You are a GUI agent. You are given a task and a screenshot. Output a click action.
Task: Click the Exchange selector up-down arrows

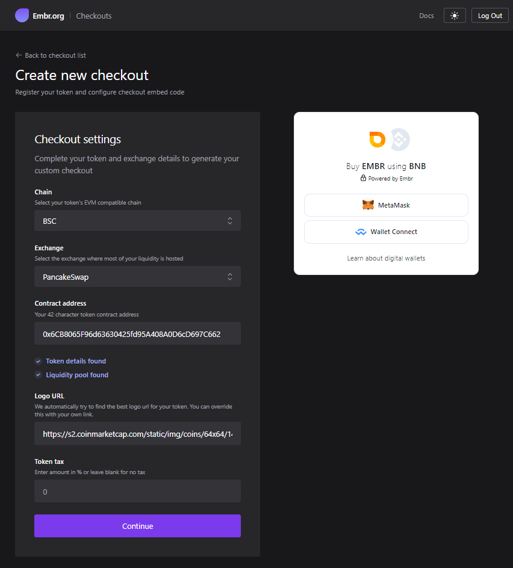click(230, 277)
